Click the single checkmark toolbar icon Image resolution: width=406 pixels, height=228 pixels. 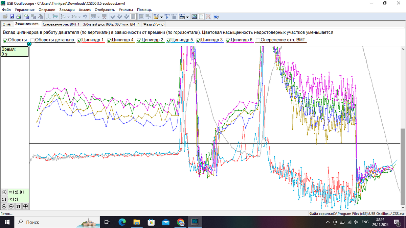(x=113, y=16)
